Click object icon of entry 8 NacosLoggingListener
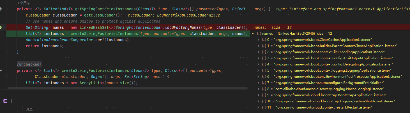The height and width of the screenshot is (113, 410). [264, 89]
